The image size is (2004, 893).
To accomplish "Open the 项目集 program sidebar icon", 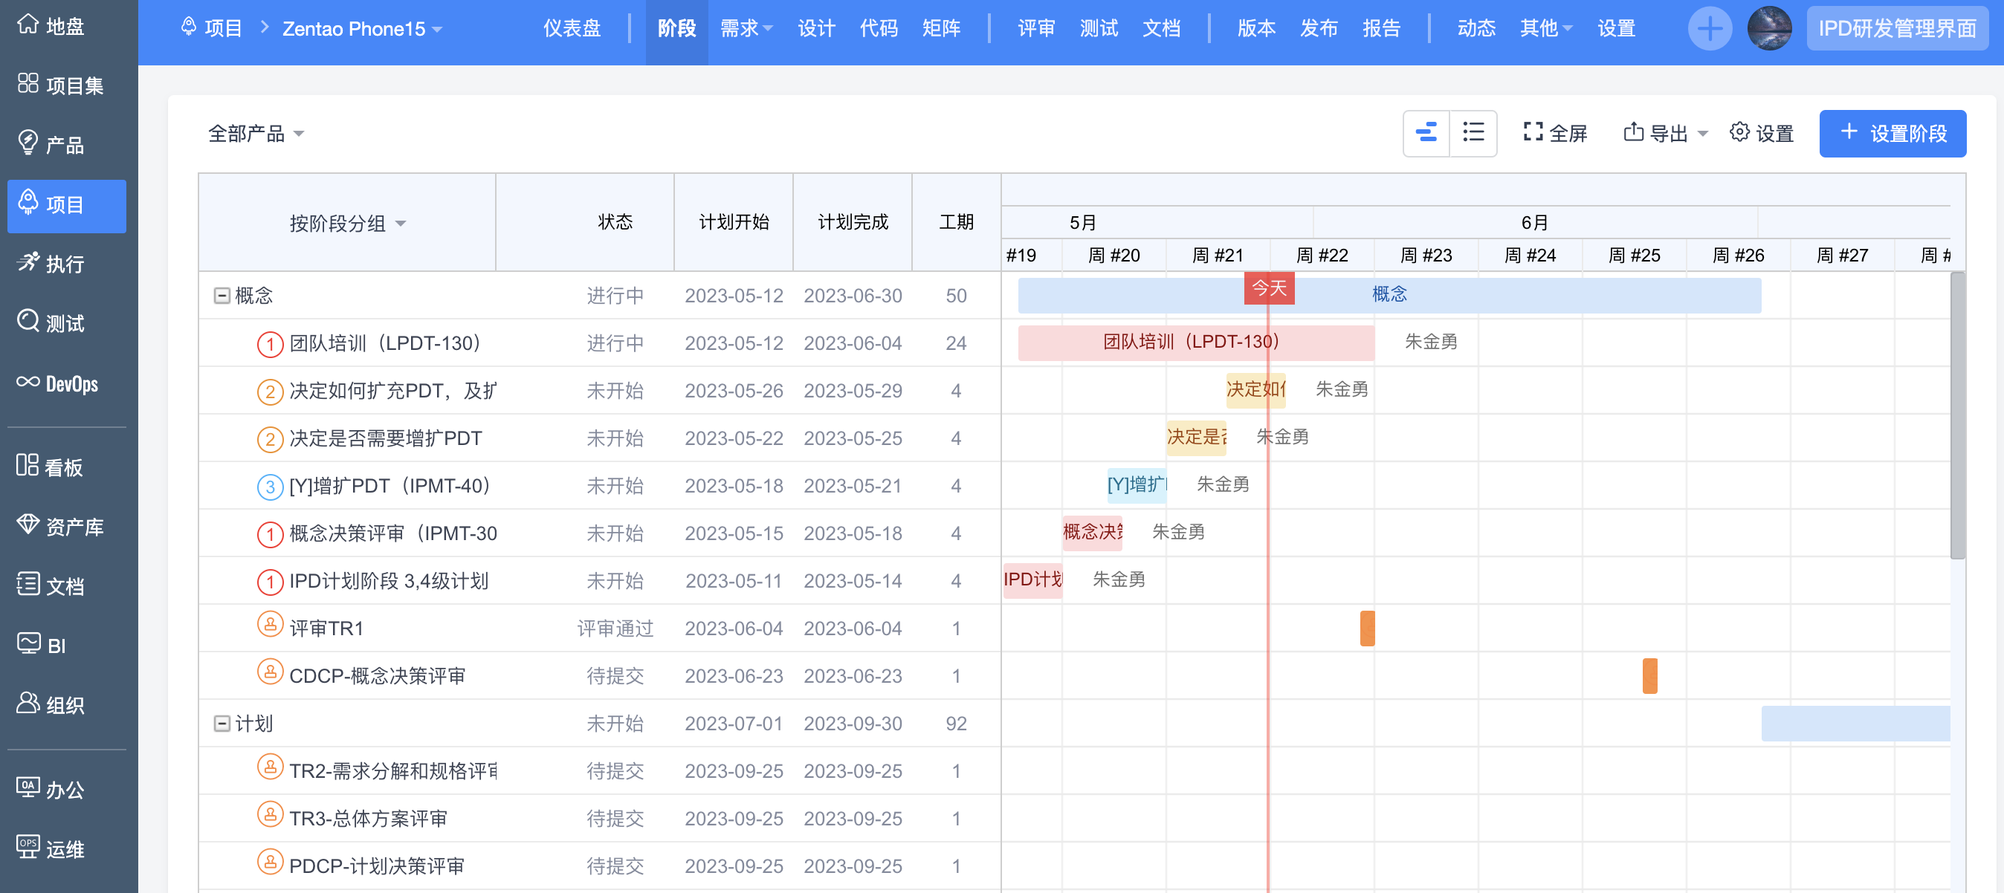I will click(28, 84).
